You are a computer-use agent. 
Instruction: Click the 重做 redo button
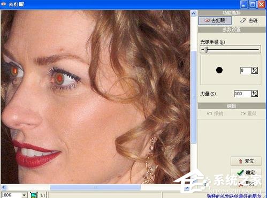(x=248, y=113)
